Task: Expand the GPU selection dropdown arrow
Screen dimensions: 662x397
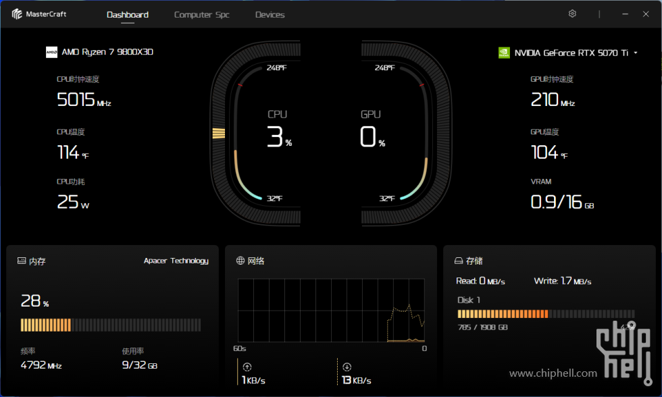Action: pyautogui.click(x=636, y=53)
